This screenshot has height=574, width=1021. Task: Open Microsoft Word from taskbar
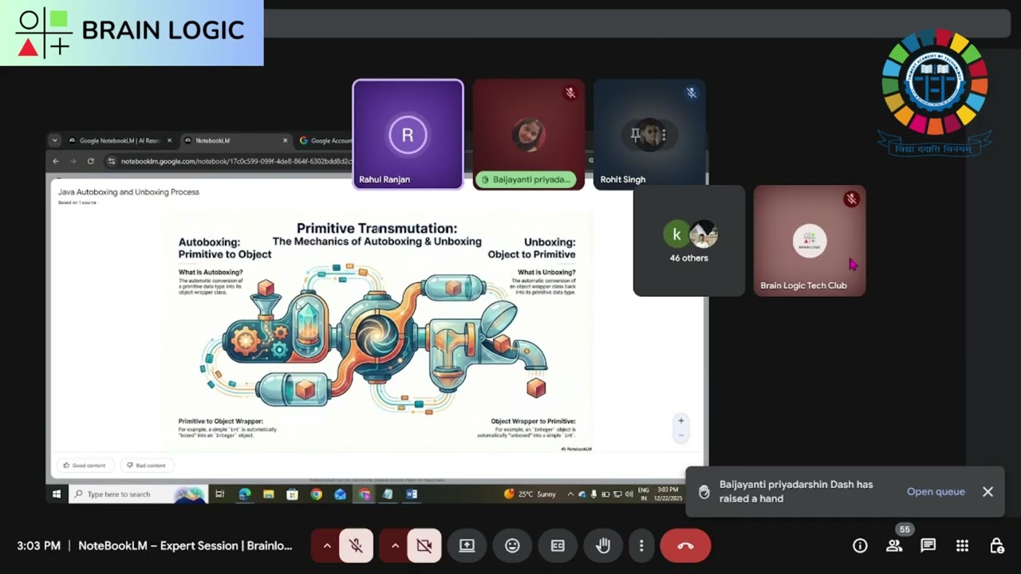(412, 494)
